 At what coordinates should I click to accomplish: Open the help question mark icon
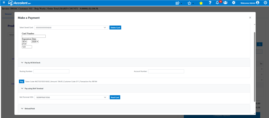[x=210, y=3]
